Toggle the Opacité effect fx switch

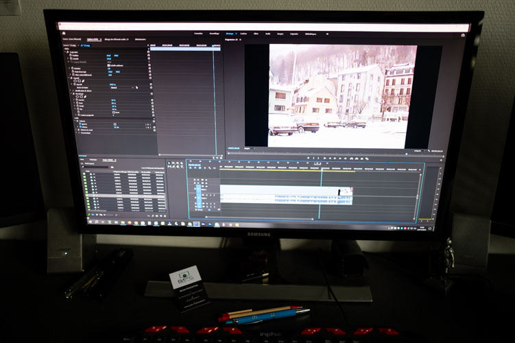click(x=71, y=78)
